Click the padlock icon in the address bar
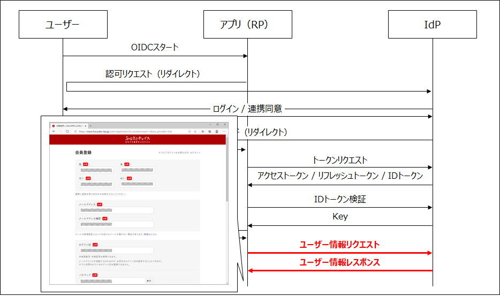 (75, 132)
